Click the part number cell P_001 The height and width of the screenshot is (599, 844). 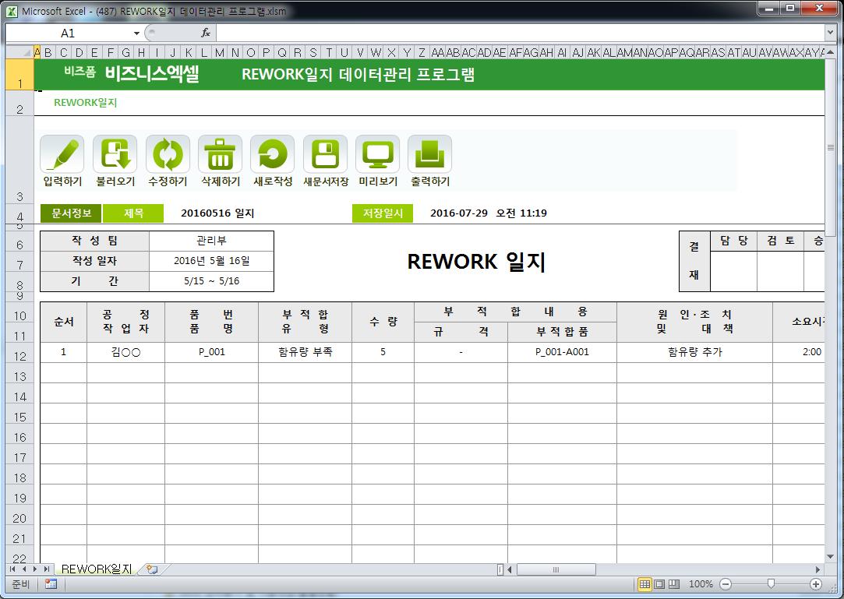pyautogui.click(x=211, y=352)
